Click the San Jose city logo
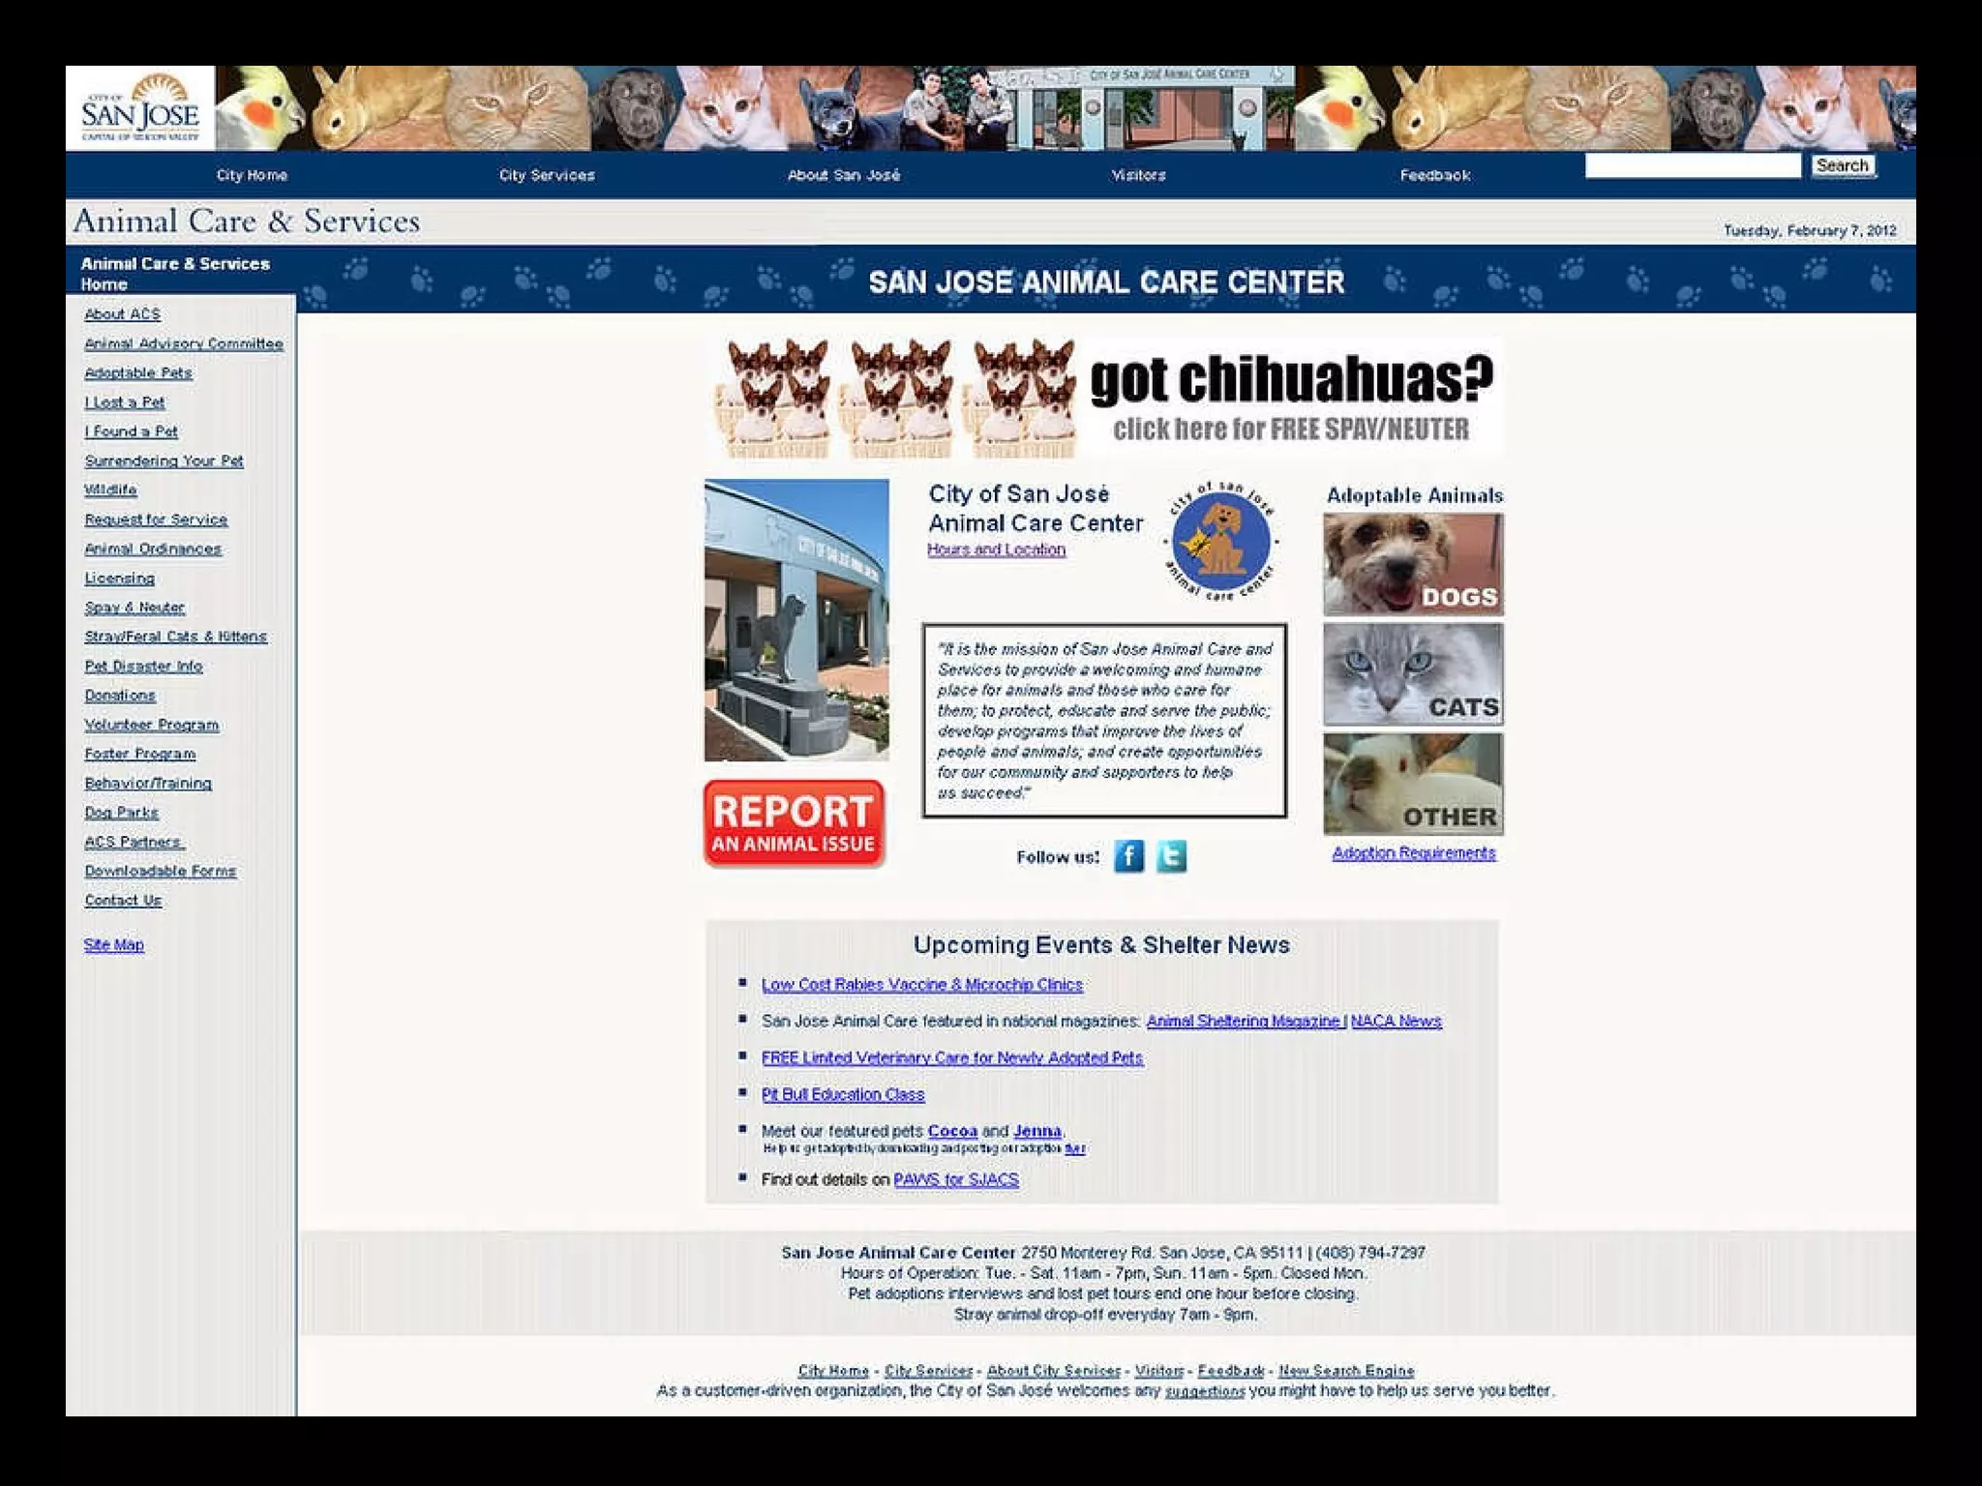The width and height of the screenshot is (1982, 1486). [x=140, y=108]
